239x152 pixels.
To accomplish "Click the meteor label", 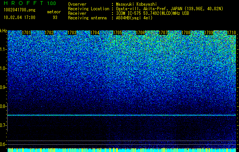I will pyautogui.click(x=54, y=12).
